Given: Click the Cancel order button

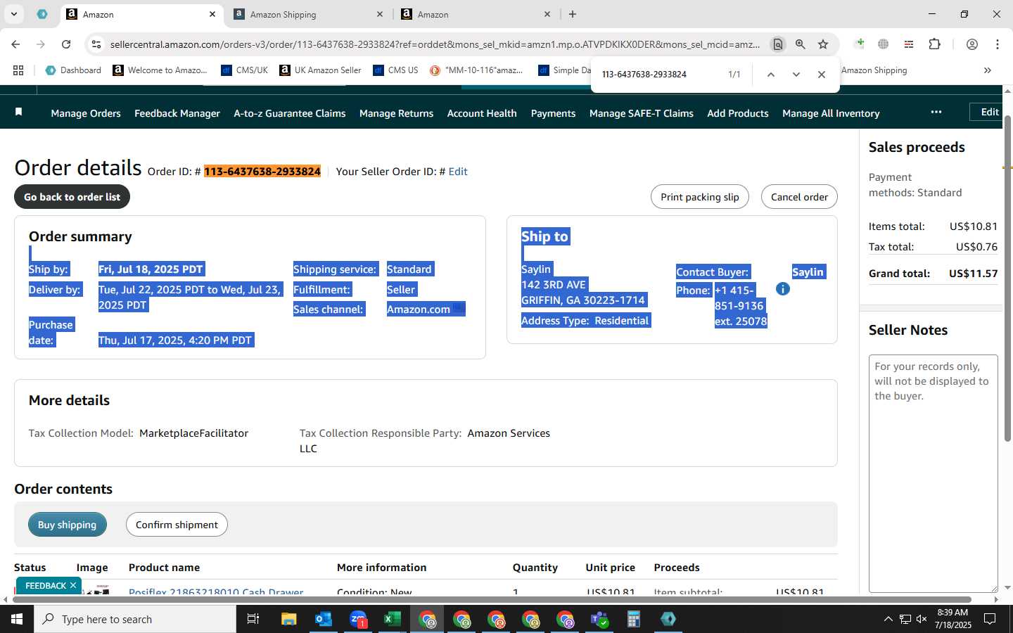Looking at the screenshot, I should tap(799, 197).
